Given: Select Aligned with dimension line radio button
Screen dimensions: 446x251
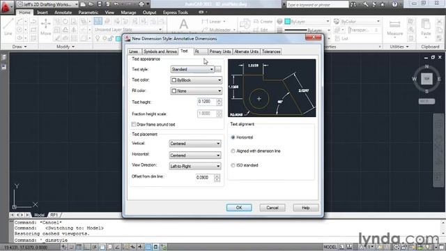Looking at the screenshot, I should coord(233,151).
